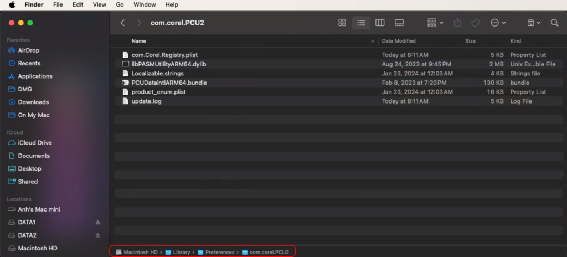Image resolution: width=567 pixels, height=257 pixels.
Task: Open the Go menu
Action: (x=120, y=4)
